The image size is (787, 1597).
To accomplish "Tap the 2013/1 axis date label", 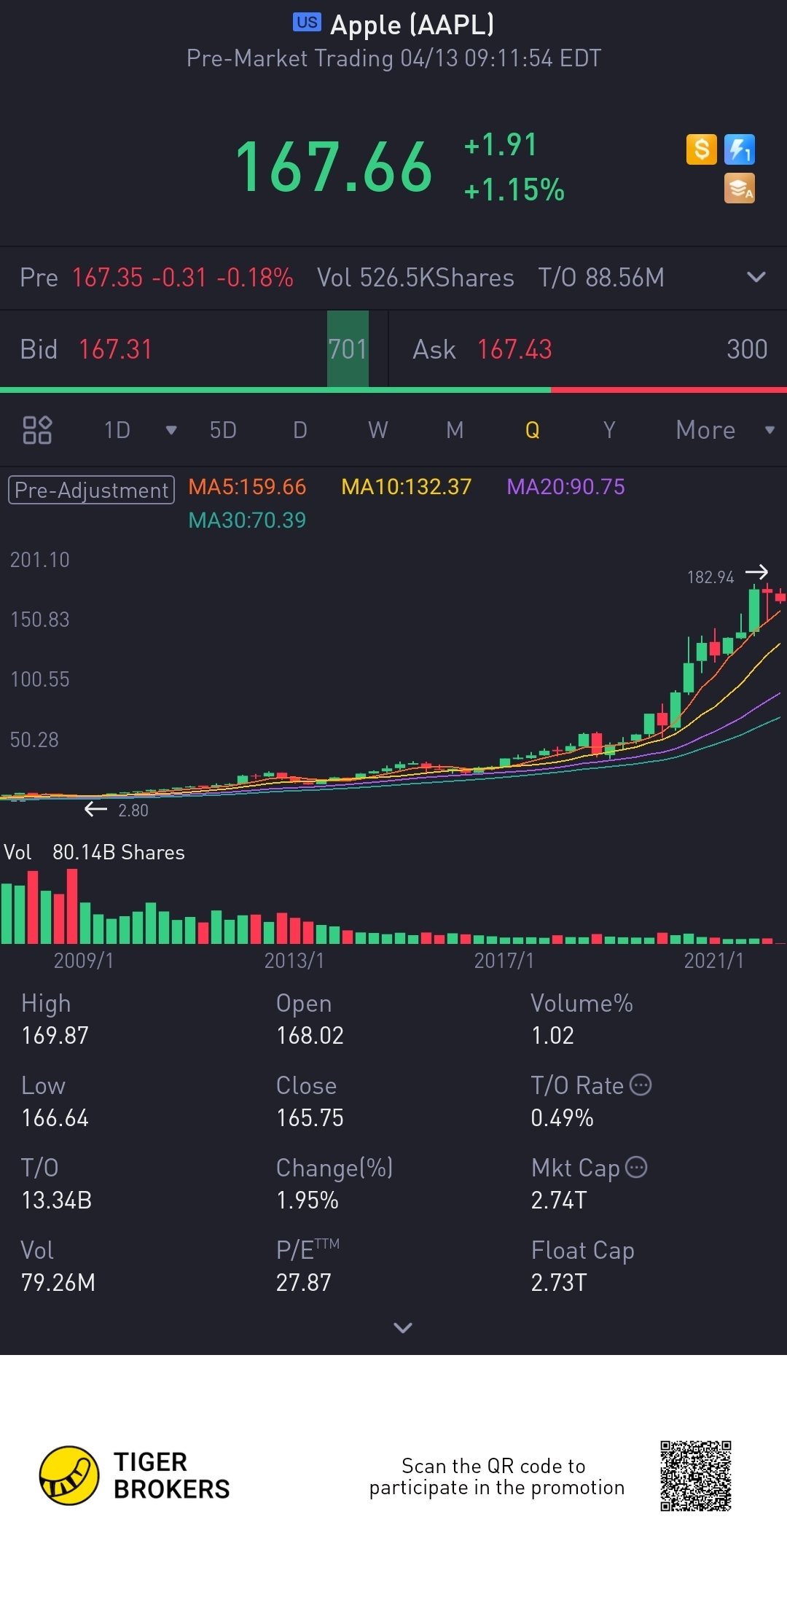I will click(294, 960).
